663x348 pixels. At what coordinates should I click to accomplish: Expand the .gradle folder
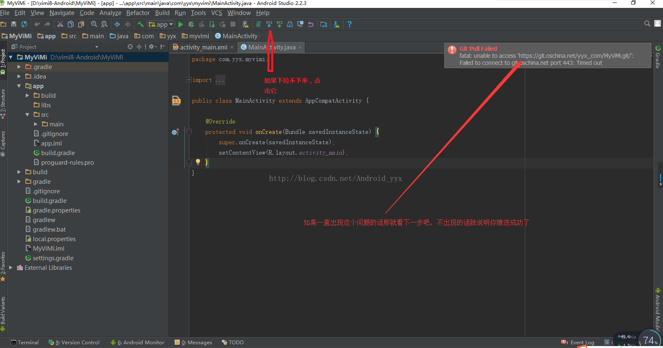point(19,67)
